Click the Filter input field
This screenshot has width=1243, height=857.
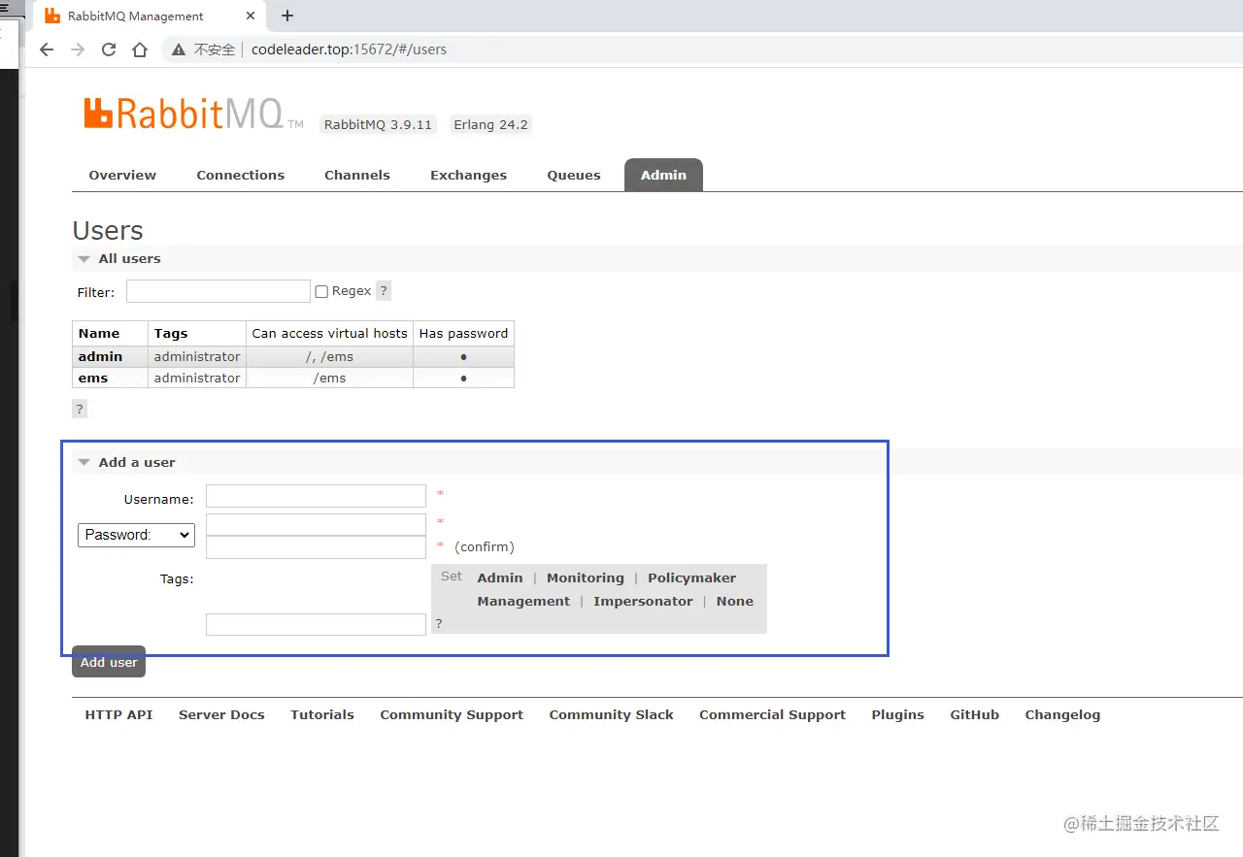(x=218, y=291)
